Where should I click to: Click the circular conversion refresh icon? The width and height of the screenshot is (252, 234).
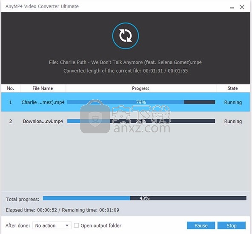coord(126,36)
